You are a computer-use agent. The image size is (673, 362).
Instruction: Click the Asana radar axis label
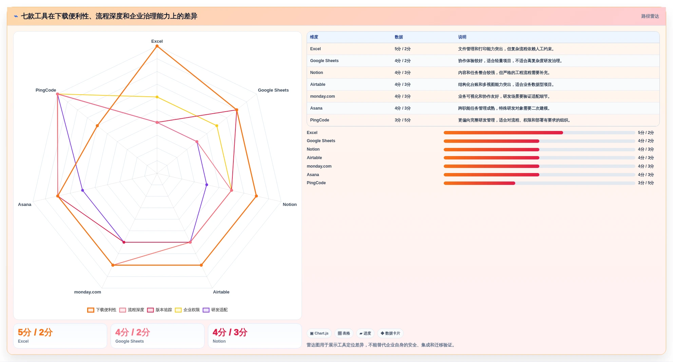[24, 205]
